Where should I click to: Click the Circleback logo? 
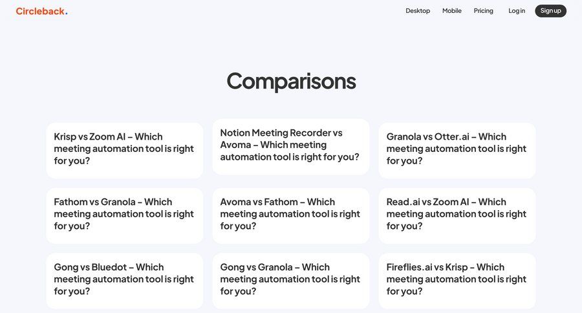click(40, 11)
